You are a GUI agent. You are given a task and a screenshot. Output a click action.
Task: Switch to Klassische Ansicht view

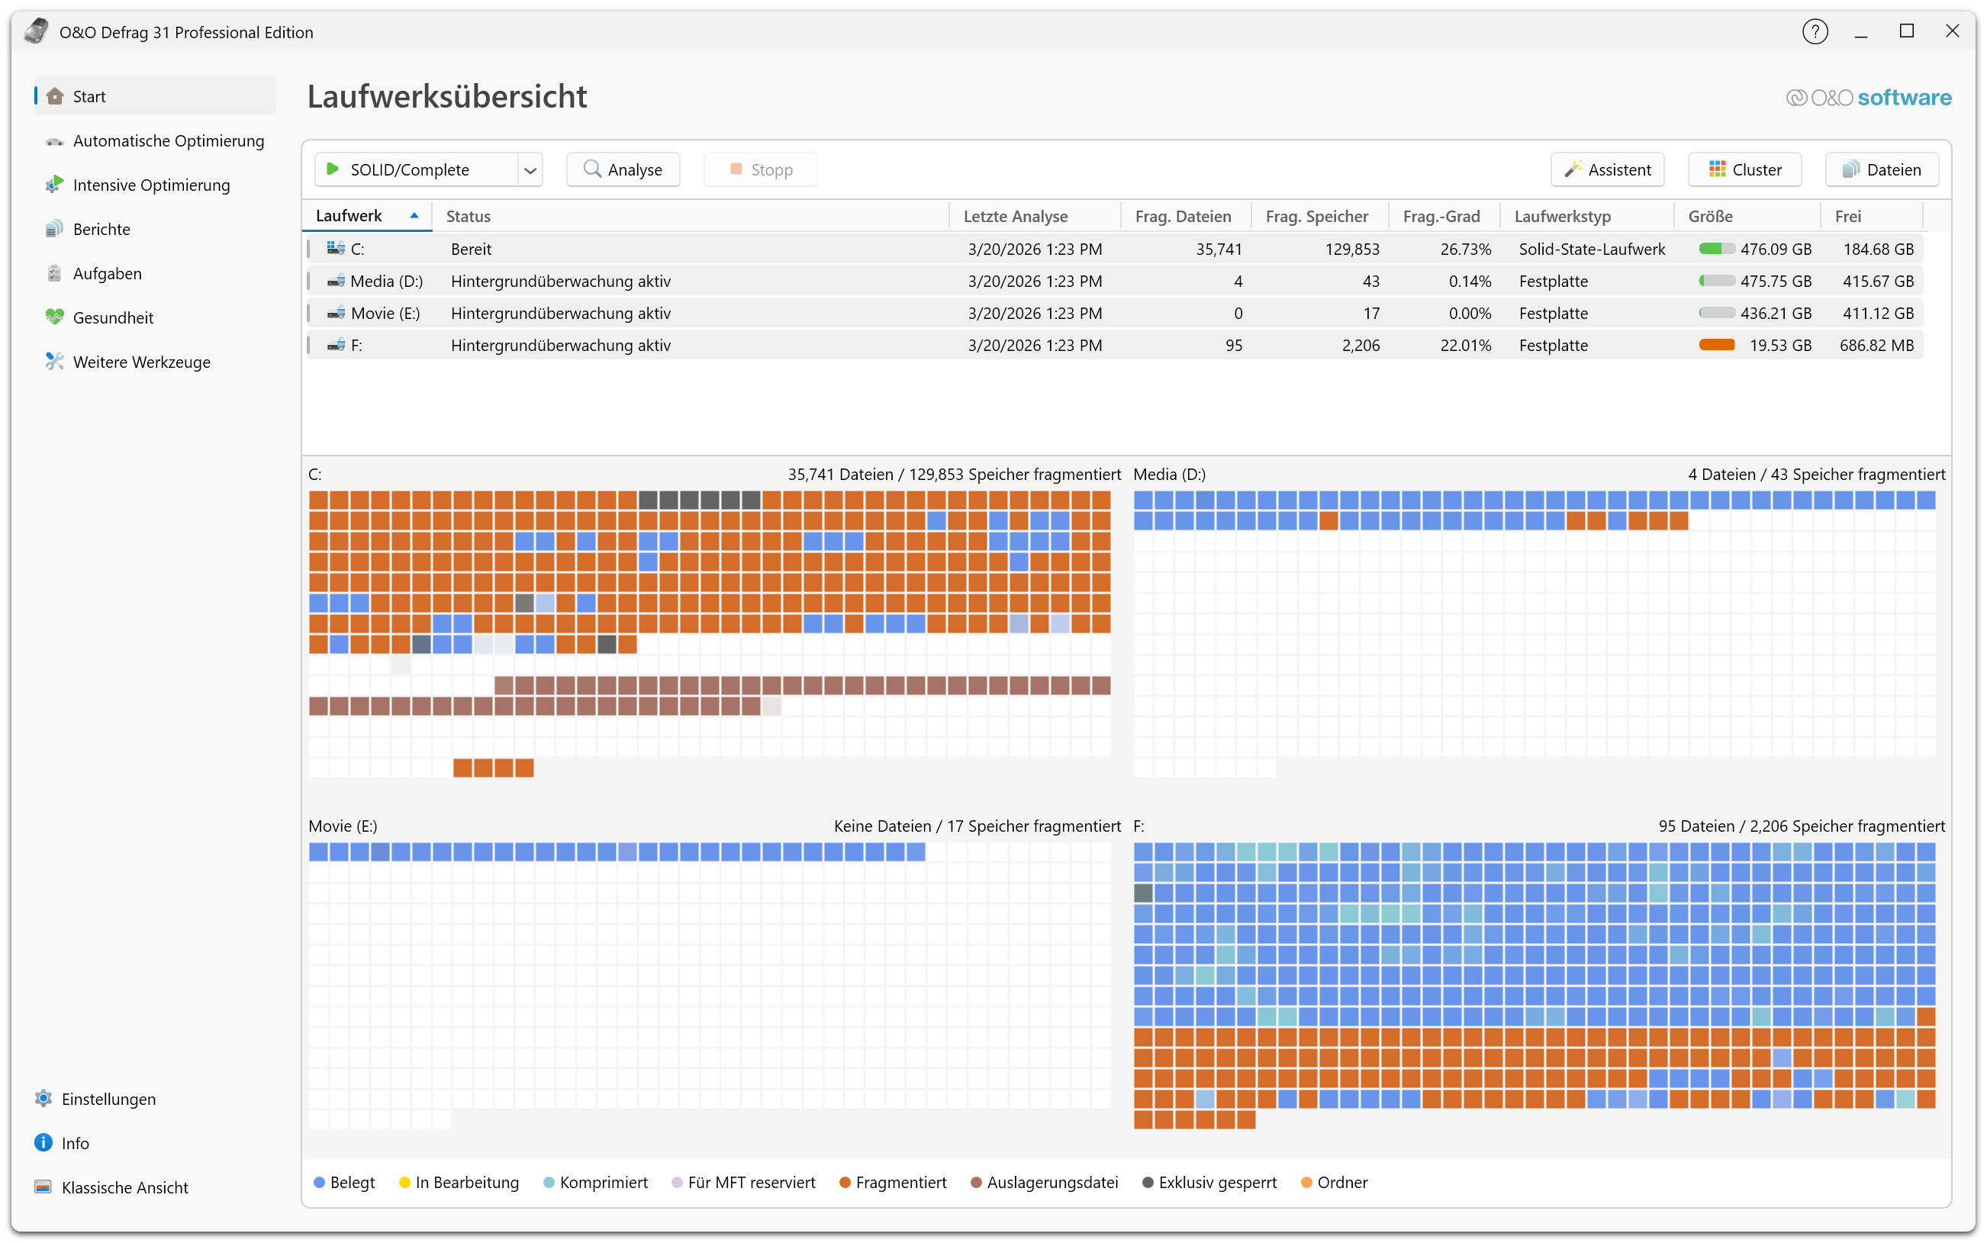coord(124,1187)
